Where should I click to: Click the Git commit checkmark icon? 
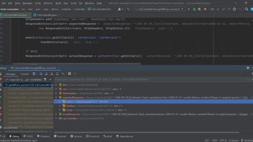click(223, 9)
